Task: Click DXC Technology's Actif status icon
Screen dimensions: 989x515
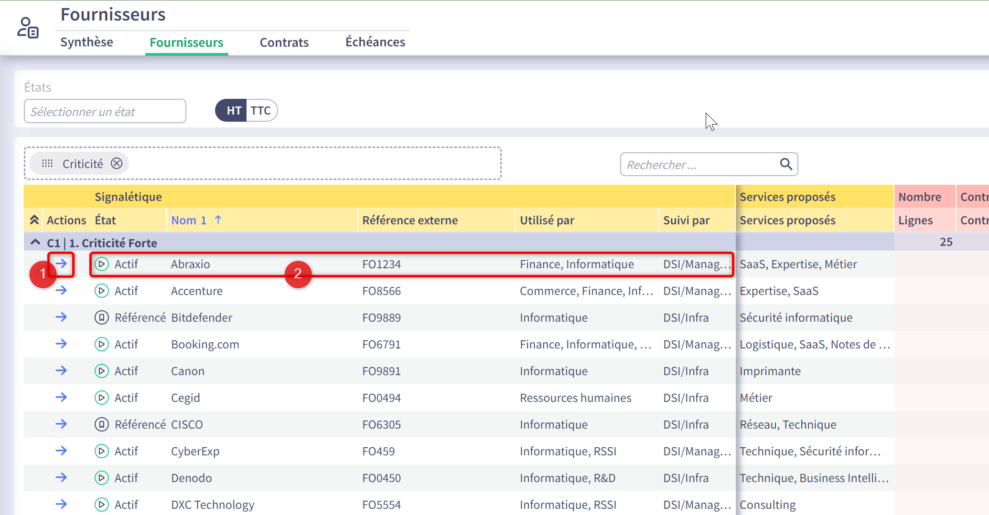Action: click(102, 504)
